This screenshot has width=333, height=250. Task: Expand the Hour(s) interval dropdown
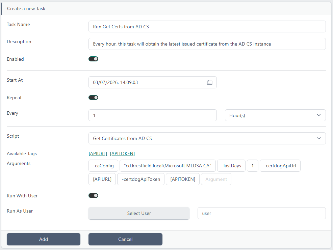click(275, 115)
